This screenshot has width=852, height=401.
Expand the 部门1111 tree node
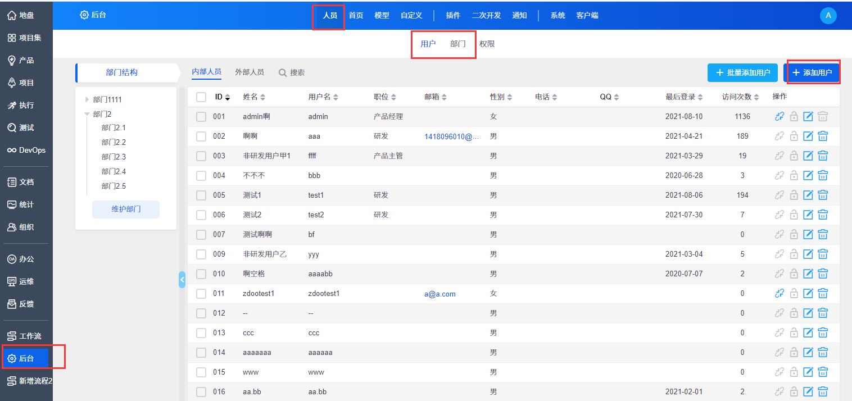[x=87, y=99]
